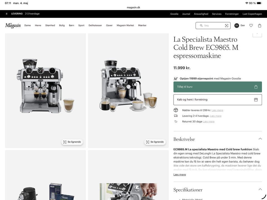Expand description via Læs mere link

coord(179,174)
